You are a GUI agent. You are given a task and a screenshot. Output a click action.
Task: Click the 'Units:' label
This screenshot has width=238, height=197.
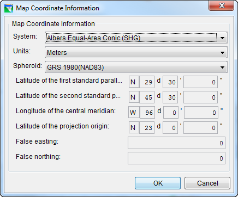click(x=22, y=51)
